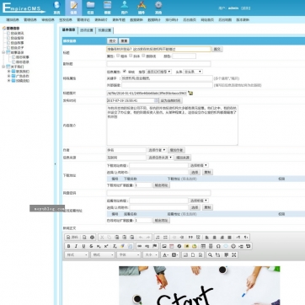The width and height of the screenshot is (305, 305).
Task: Open the 推荐 recommendation level dropdown
Action: (x=158, y=72)
